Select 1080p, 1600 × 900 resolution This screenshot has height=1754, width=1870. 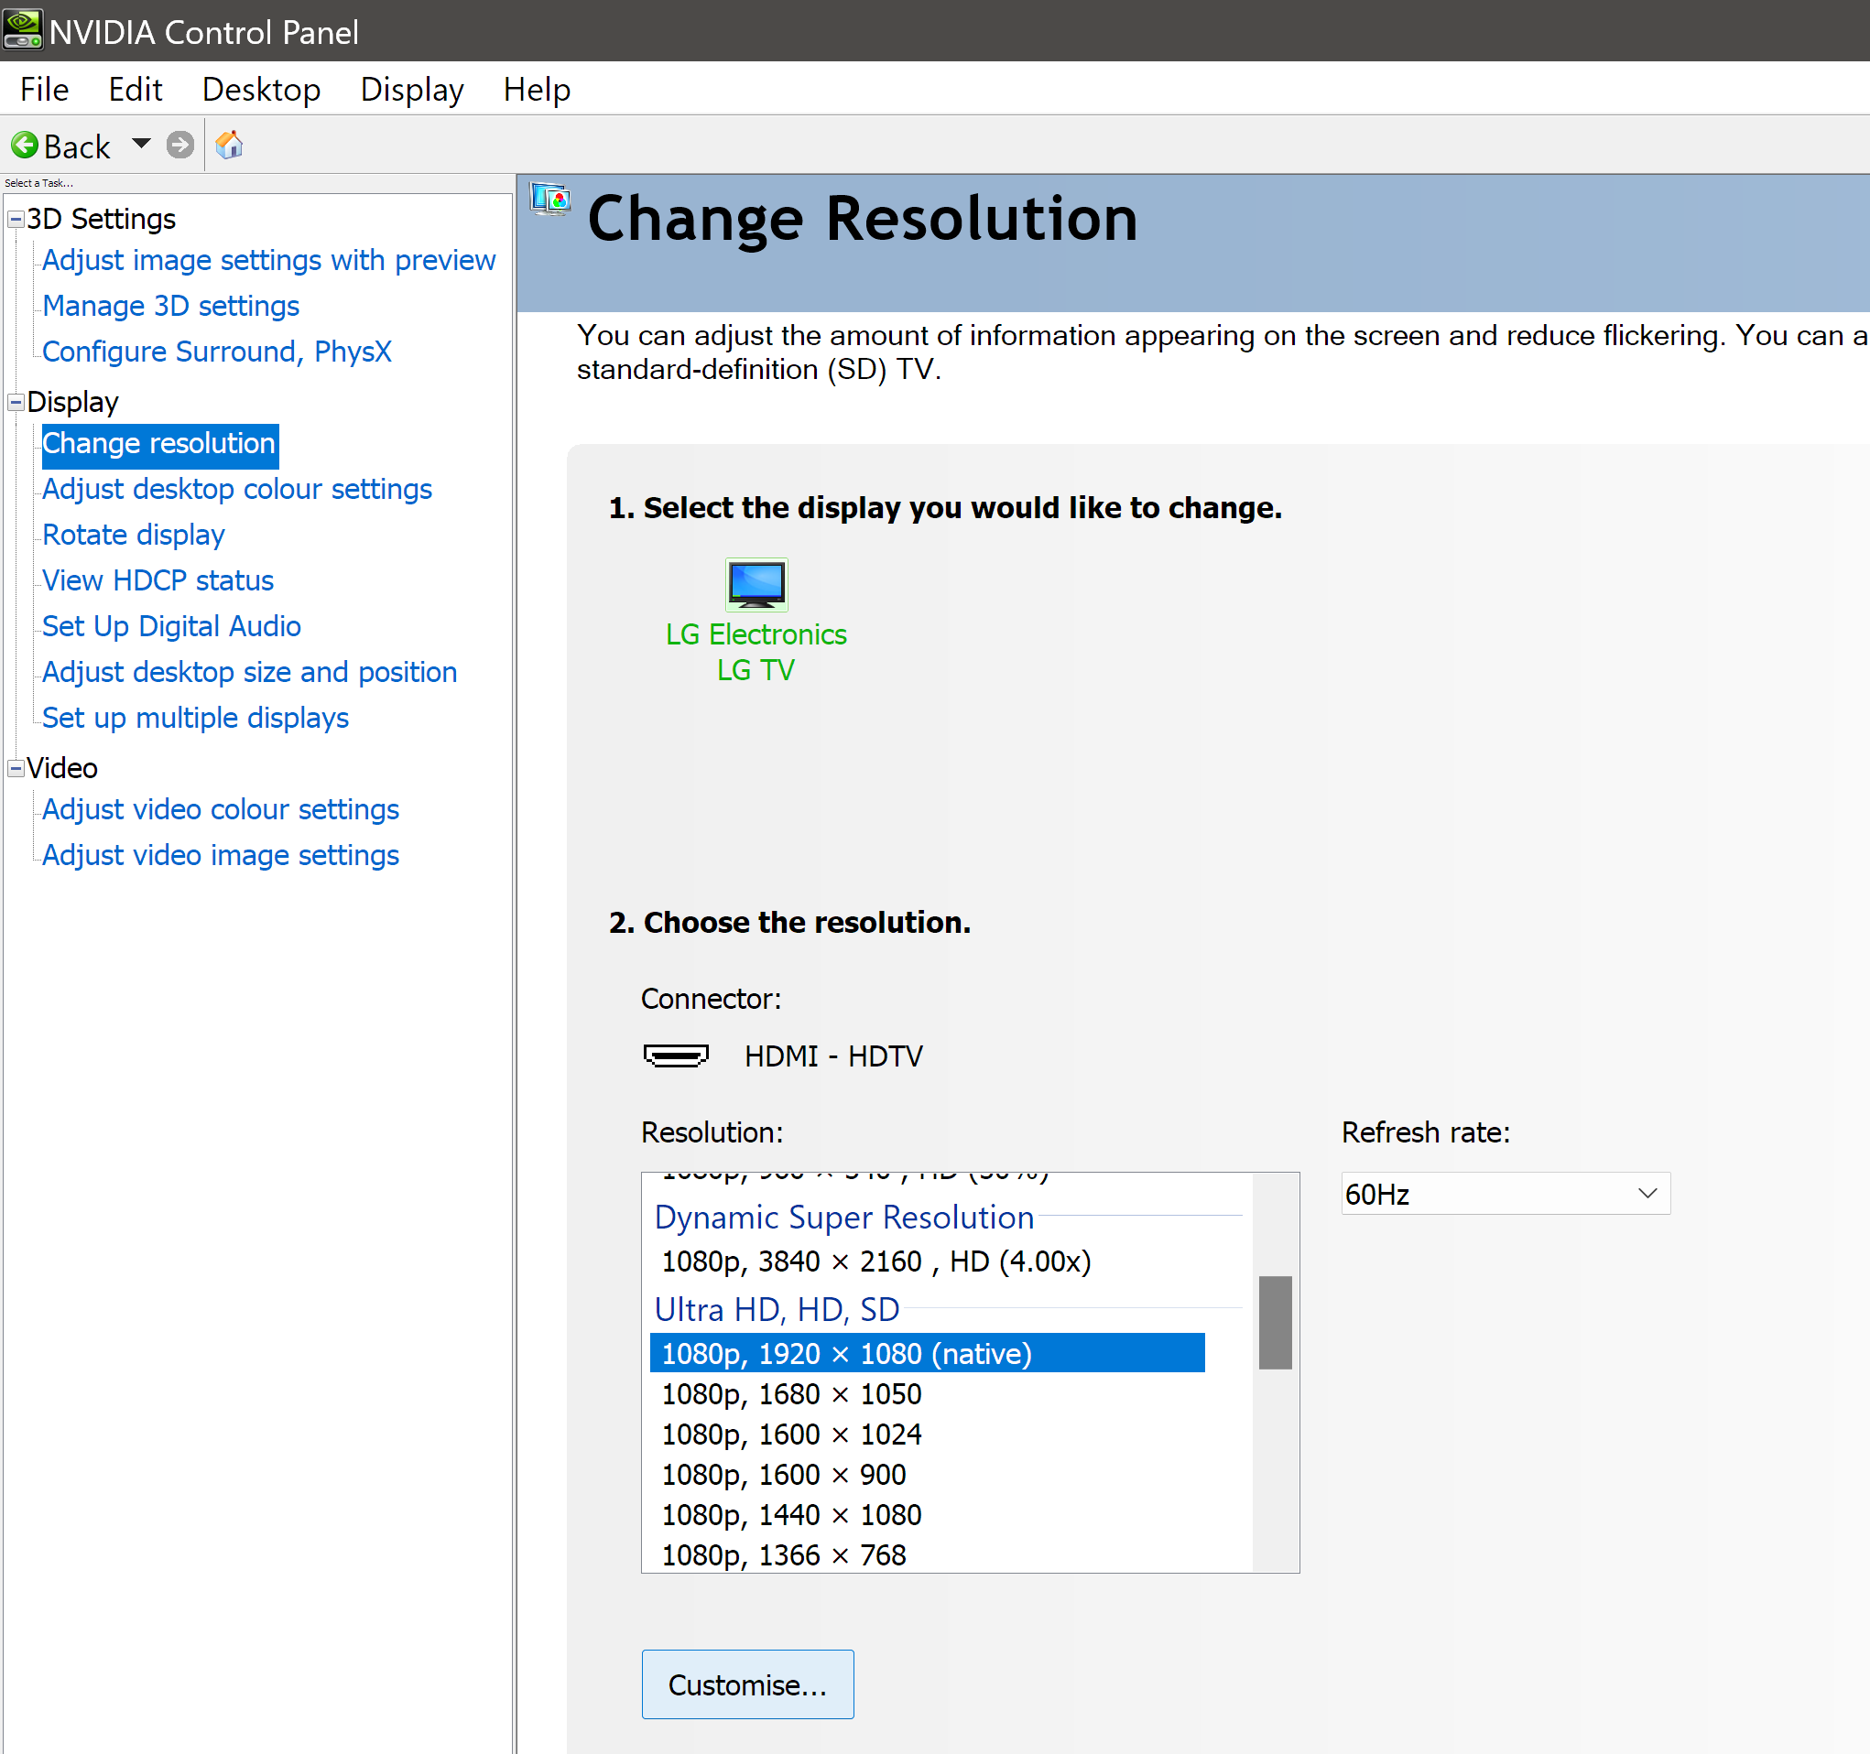coord(784,1475)
